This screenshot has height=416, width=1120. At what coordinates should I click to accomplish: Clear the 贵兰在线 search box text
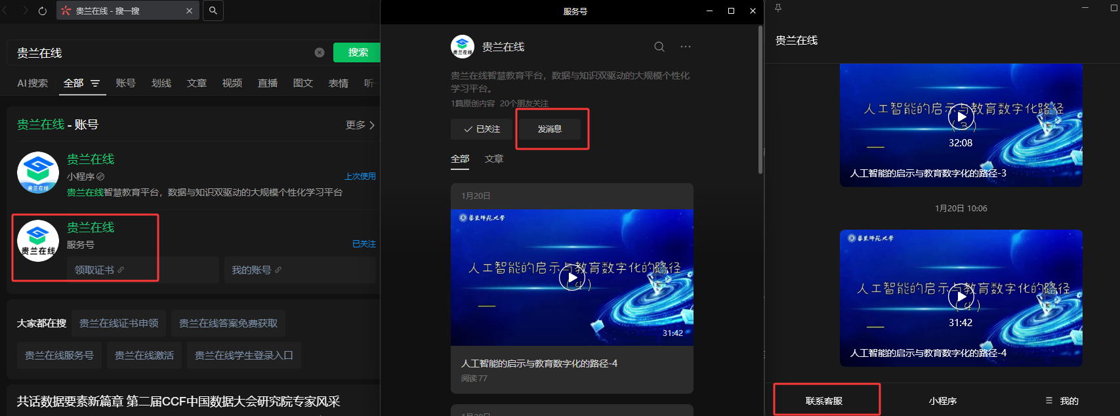320,52
